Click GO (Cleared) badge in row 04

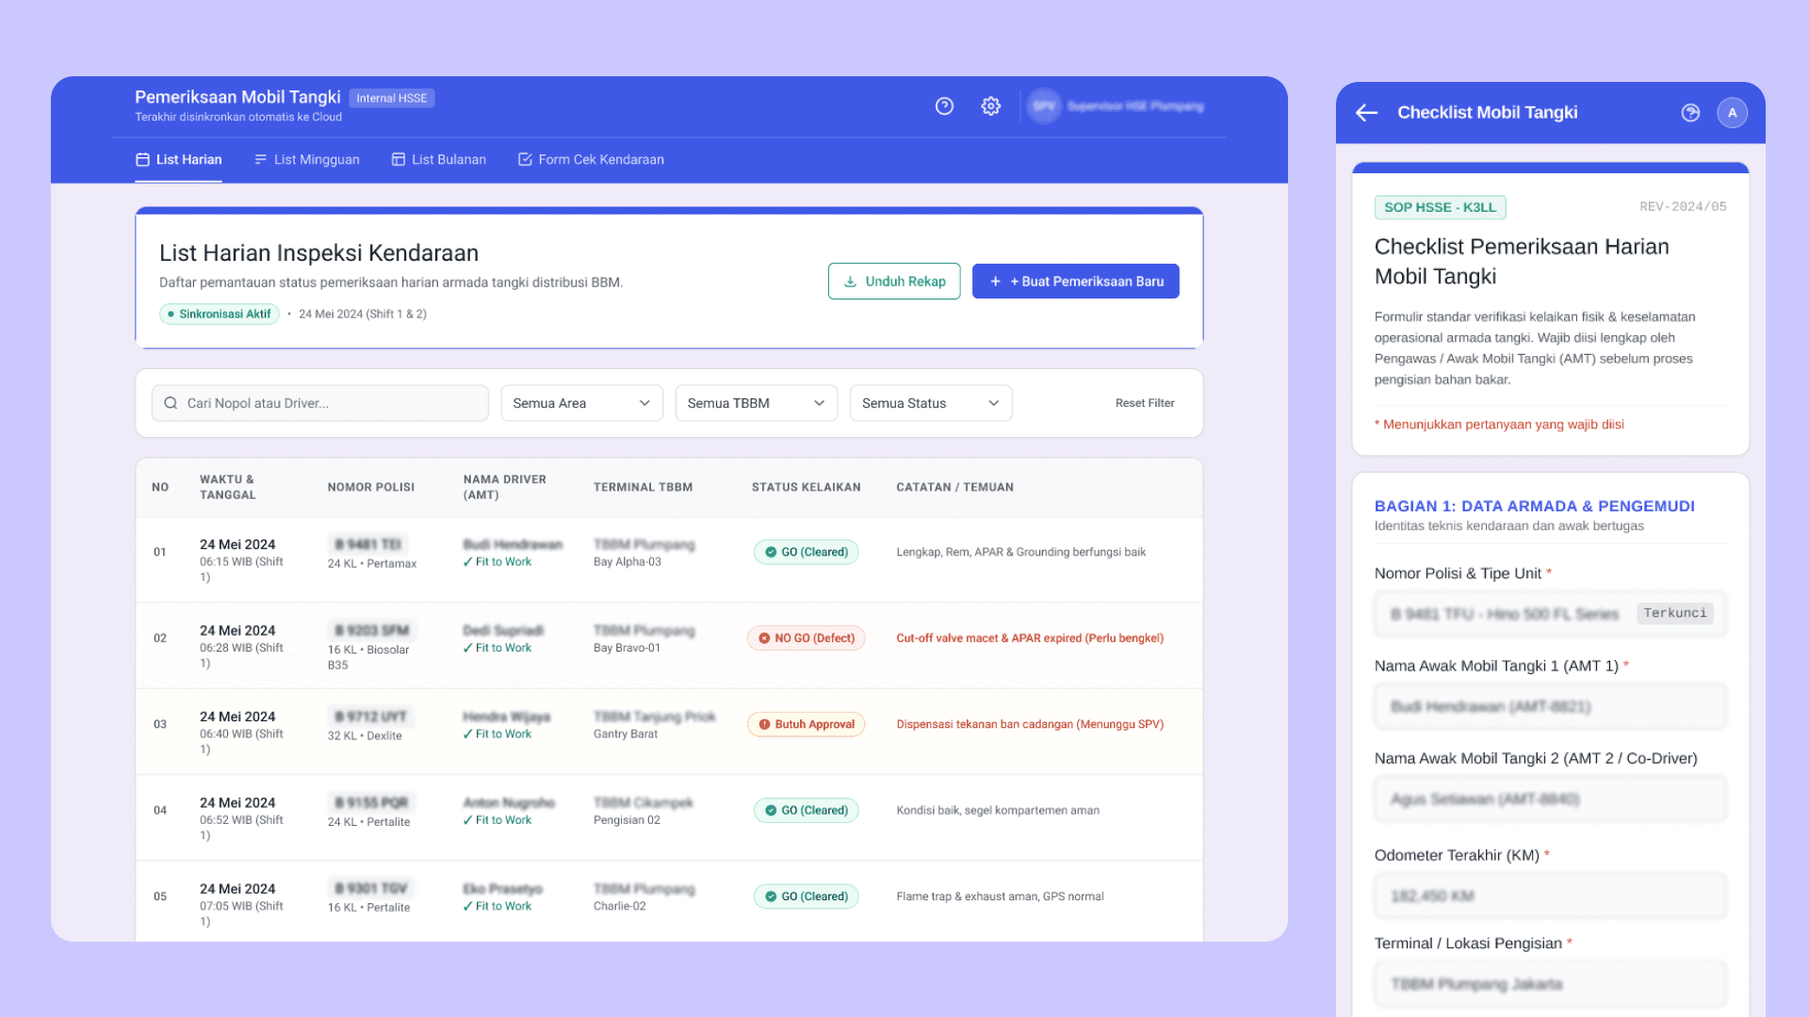pyautogui.click(x=807, y=811)
